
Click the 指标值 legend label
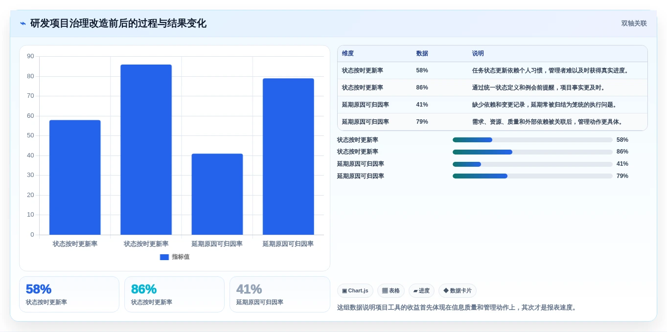tap(181, 257)
